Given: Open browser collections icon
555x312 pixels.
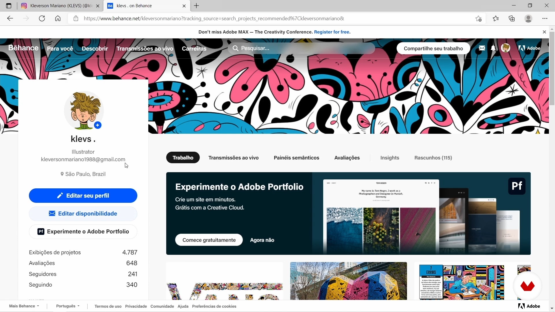Looking at the screenshot, I should [512, 18].
